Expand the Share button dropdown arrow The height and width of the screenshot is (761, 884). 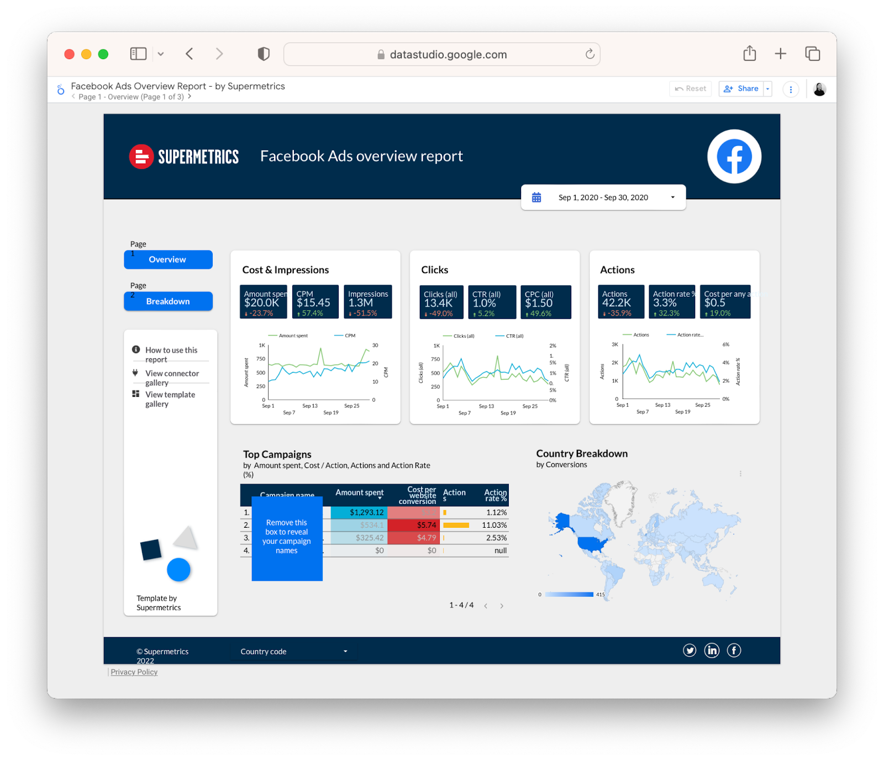tap(767, 89)
